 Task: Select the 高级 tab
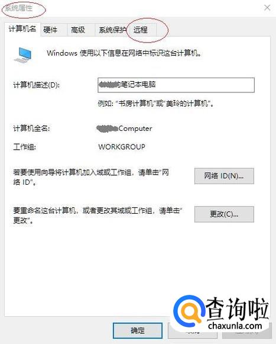pos(82,30)
